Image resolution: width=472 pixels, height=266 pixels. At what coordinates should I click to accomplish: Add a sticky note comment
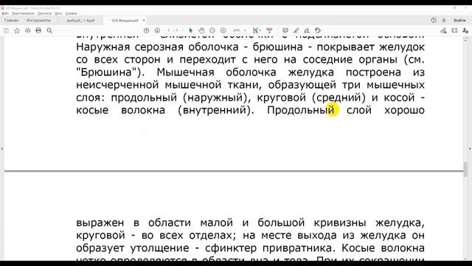point(285,30)
